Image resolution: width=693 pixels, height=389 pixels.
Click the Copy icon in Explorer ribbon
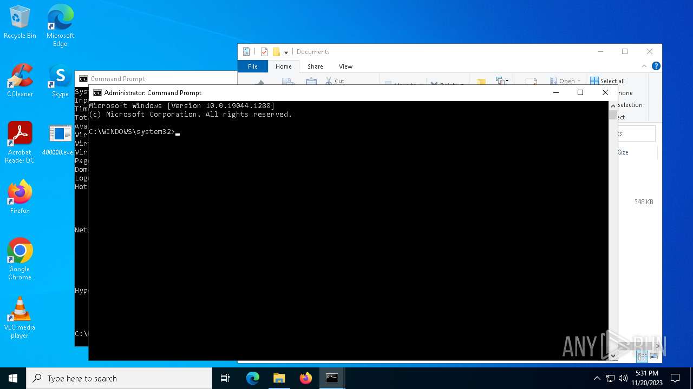288,82
